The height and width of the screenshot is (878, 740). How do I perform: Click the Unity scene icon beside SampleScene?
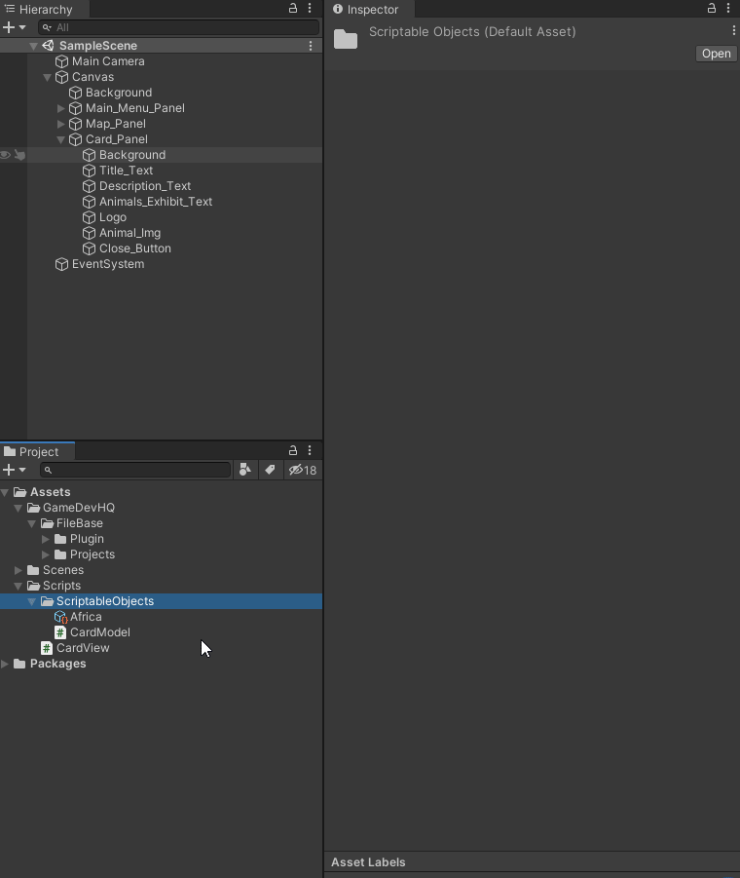pos(48,46)
